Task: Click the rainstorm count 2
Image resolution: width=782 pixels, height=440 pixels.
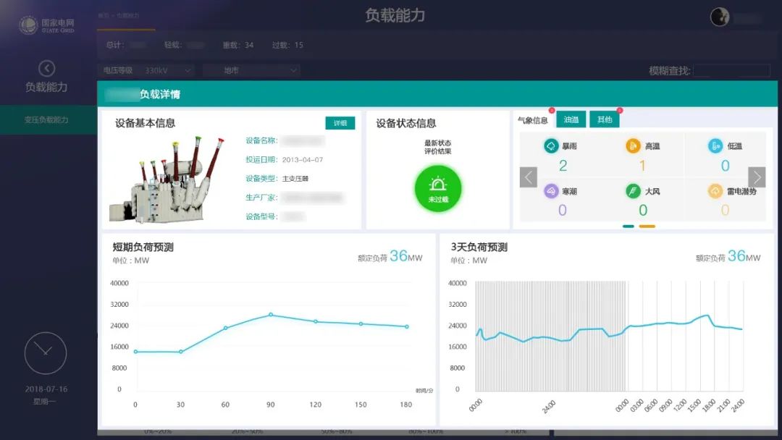Action: click(563, 166)
